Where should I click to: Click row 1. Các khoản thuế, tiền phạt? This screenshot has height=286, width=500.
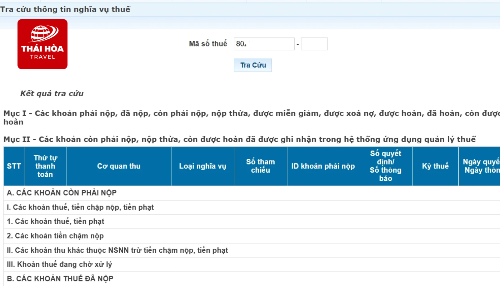coord(252,222)
